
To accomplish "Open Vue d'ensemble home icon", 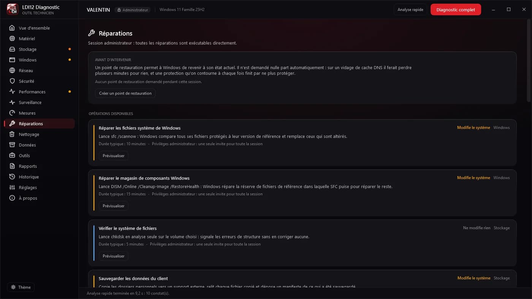I will (x=12, y=28).
